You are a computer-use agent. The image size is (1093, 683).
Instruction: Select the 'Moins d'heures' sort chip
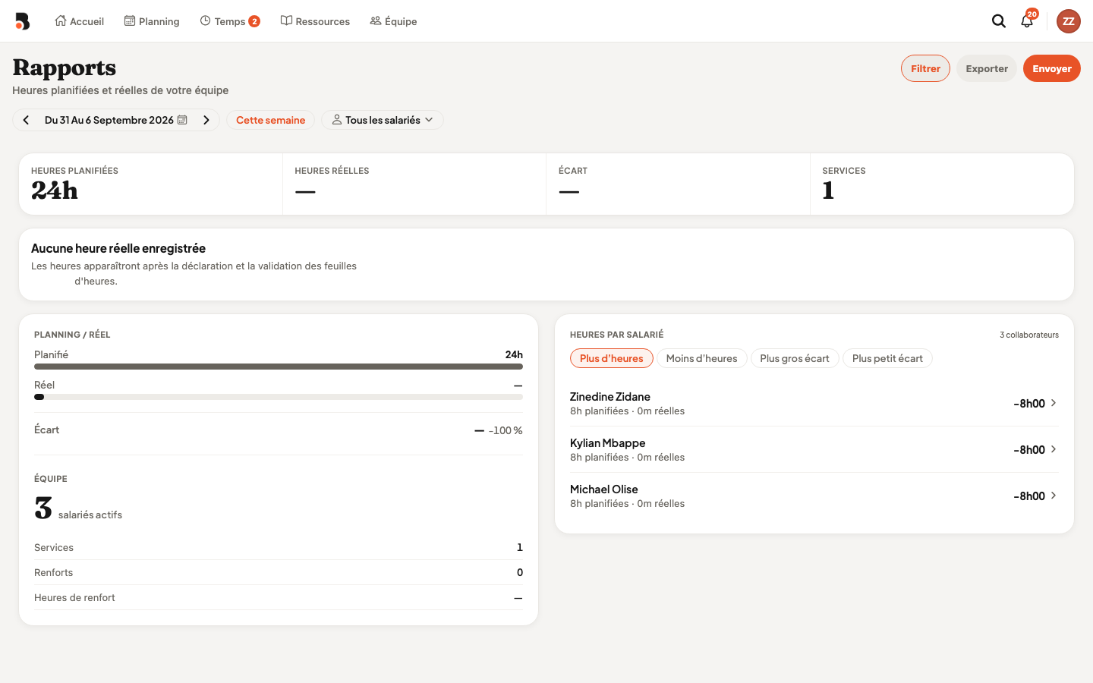point(702,358)
